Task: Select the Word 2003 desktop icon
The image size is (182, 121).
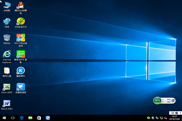Action: 7,103
